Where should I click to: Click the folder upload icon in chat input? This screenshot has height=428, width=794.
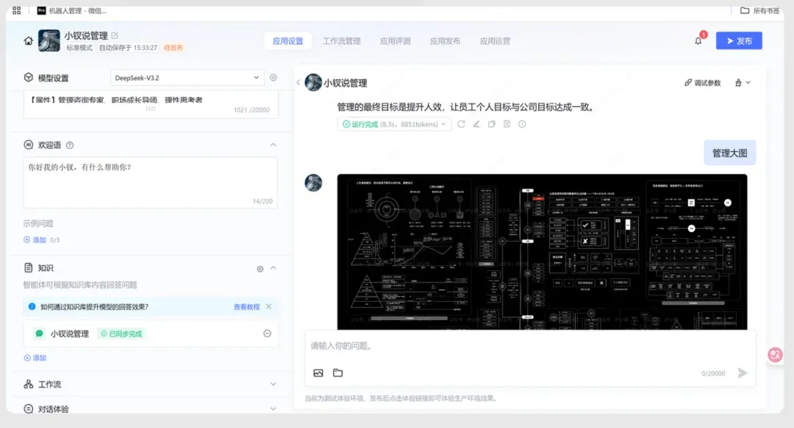pyautogui.click(x=337, y=373)
